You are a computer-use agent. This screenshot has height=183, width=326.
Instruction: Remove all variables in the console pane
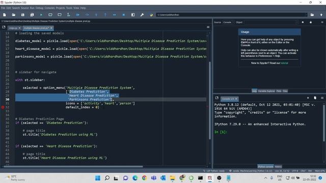pos(315,98)
